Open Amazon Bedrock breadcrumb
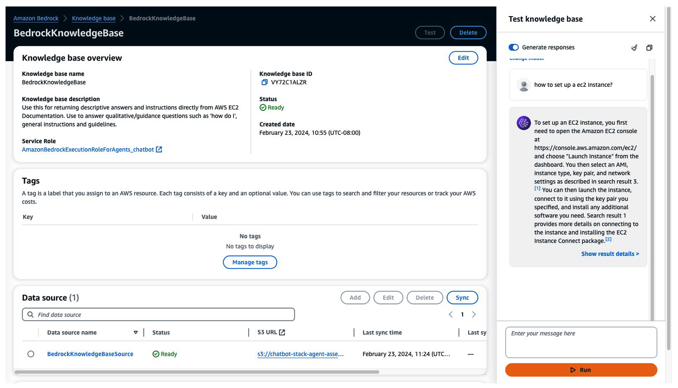This screenshot has width=678, height=388. tap(36, 18)
